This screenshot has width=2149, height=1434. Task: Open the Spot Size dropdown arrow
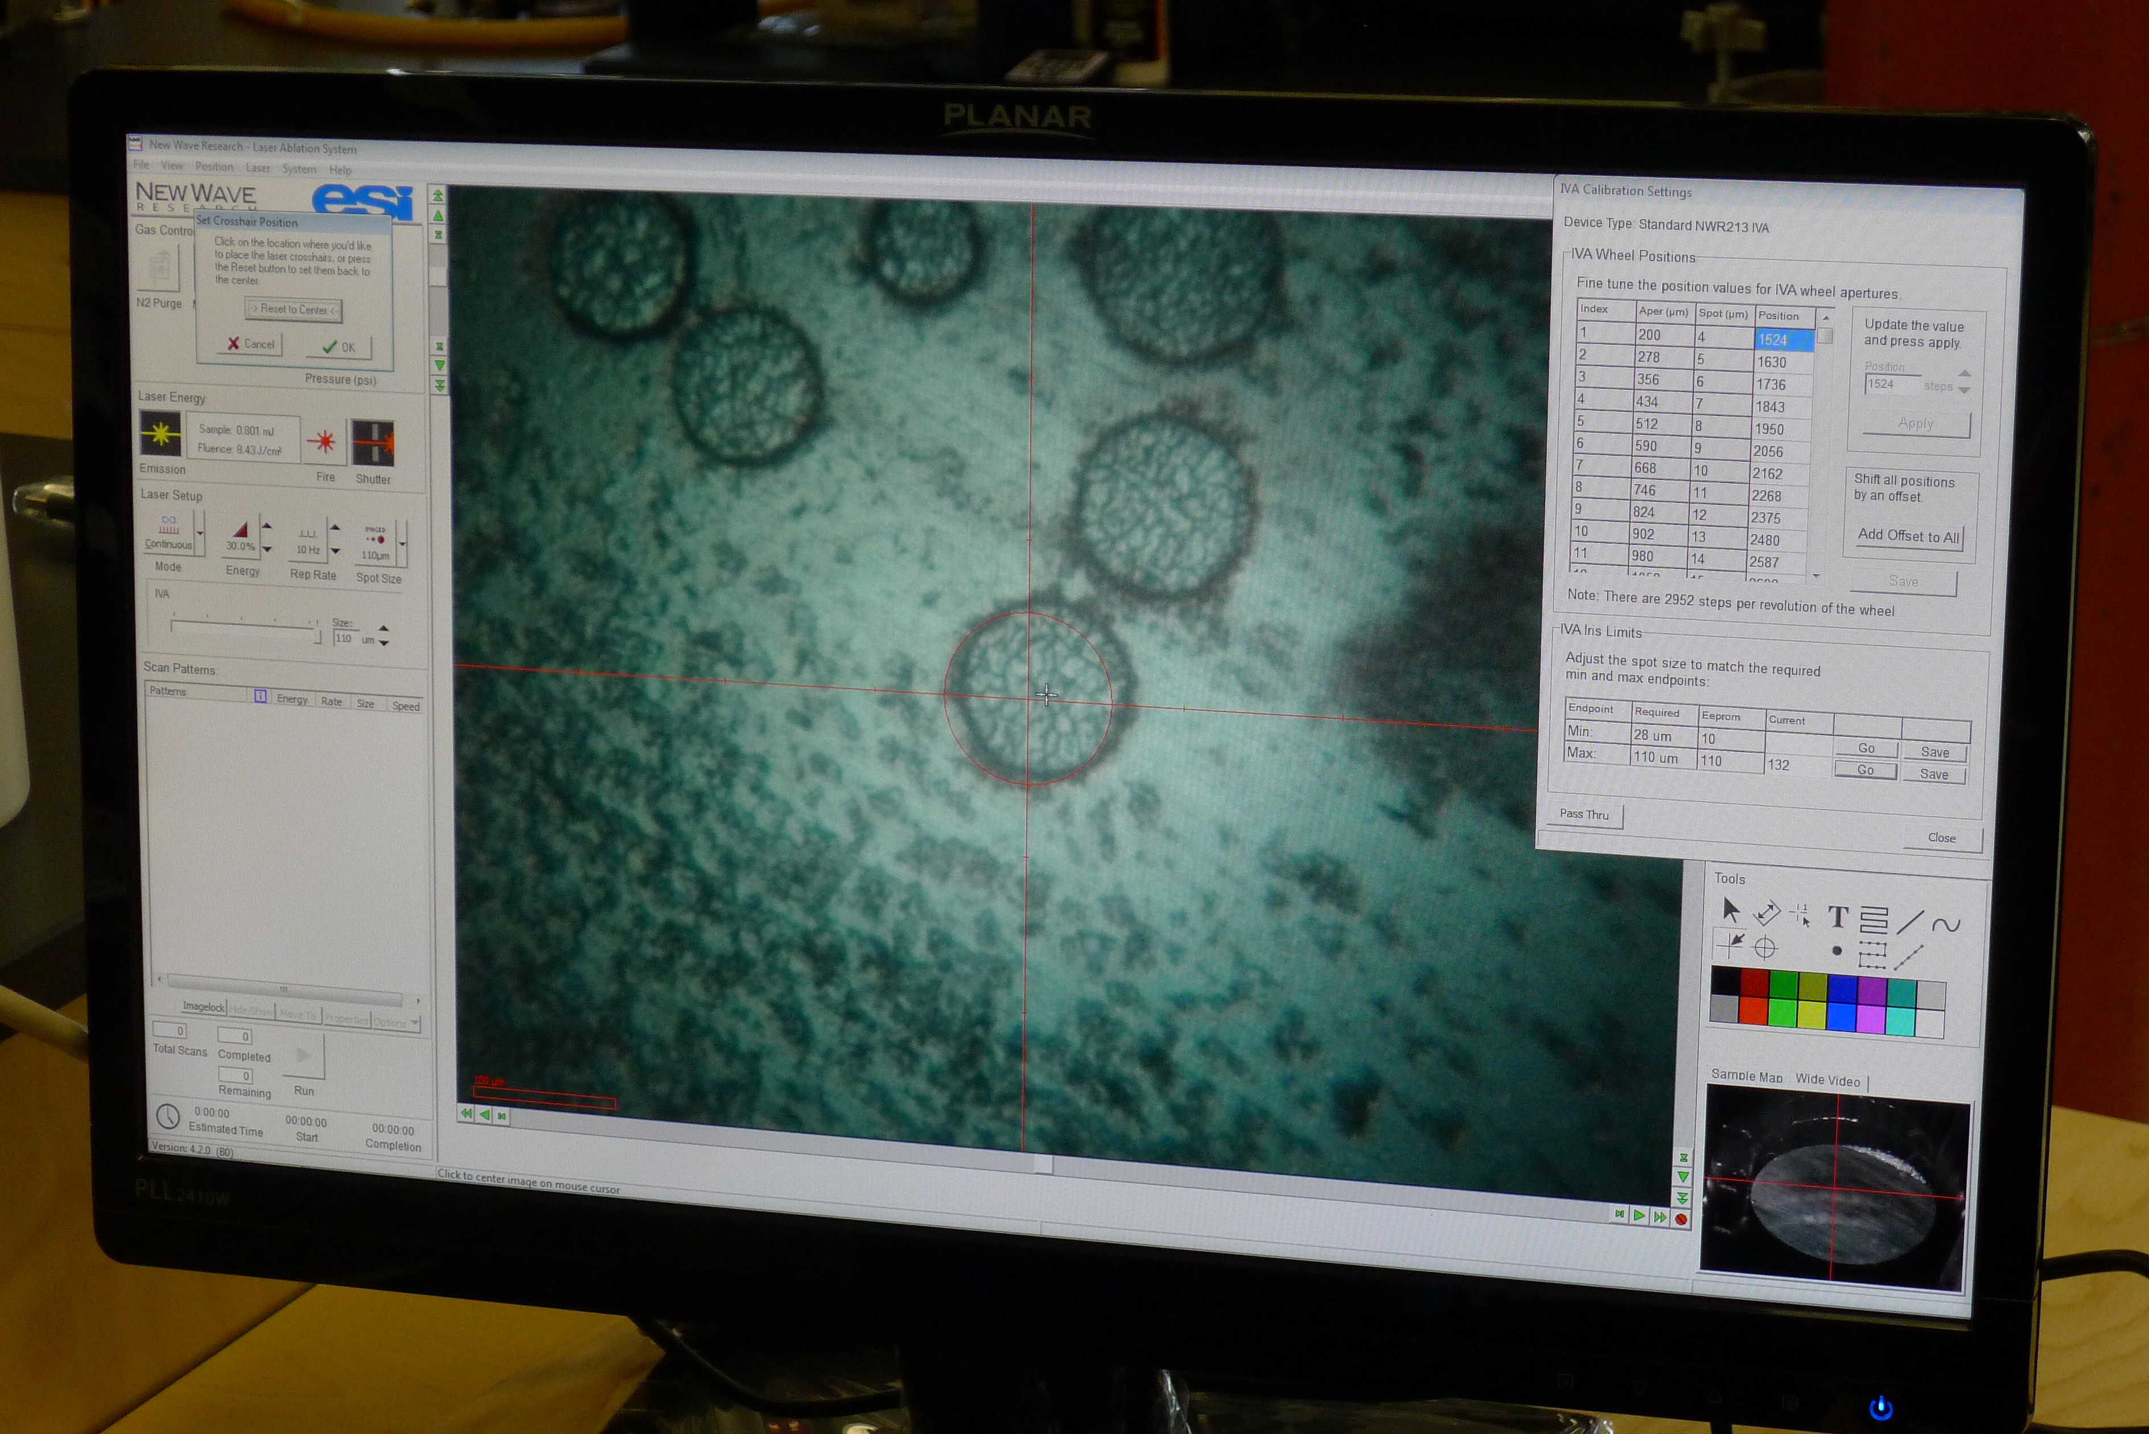401,543
